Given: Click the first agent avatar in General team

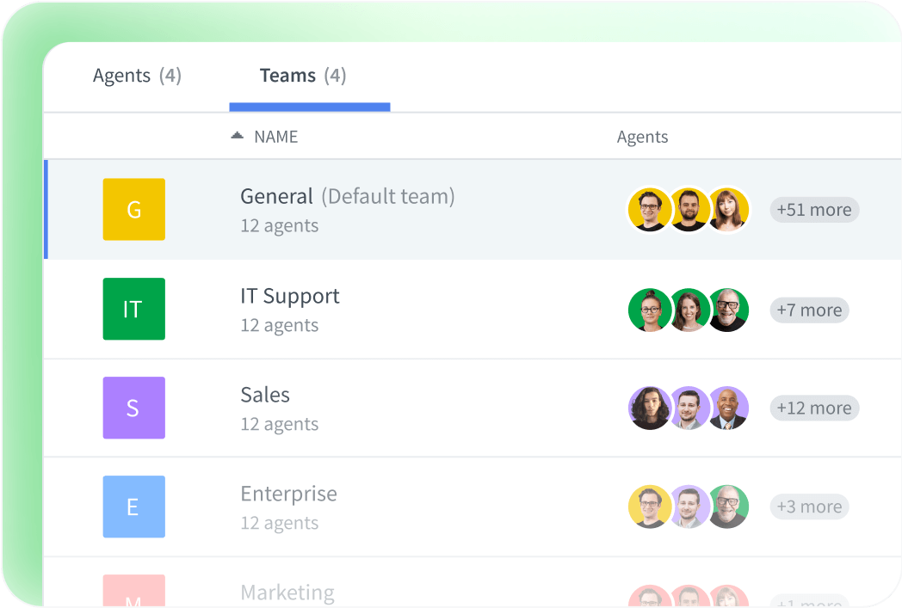Looking at the screenshot, I should [650, 209].
